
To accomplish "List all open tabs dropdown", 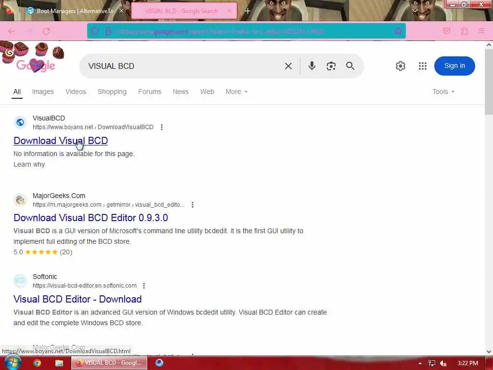I will (415, 11).
